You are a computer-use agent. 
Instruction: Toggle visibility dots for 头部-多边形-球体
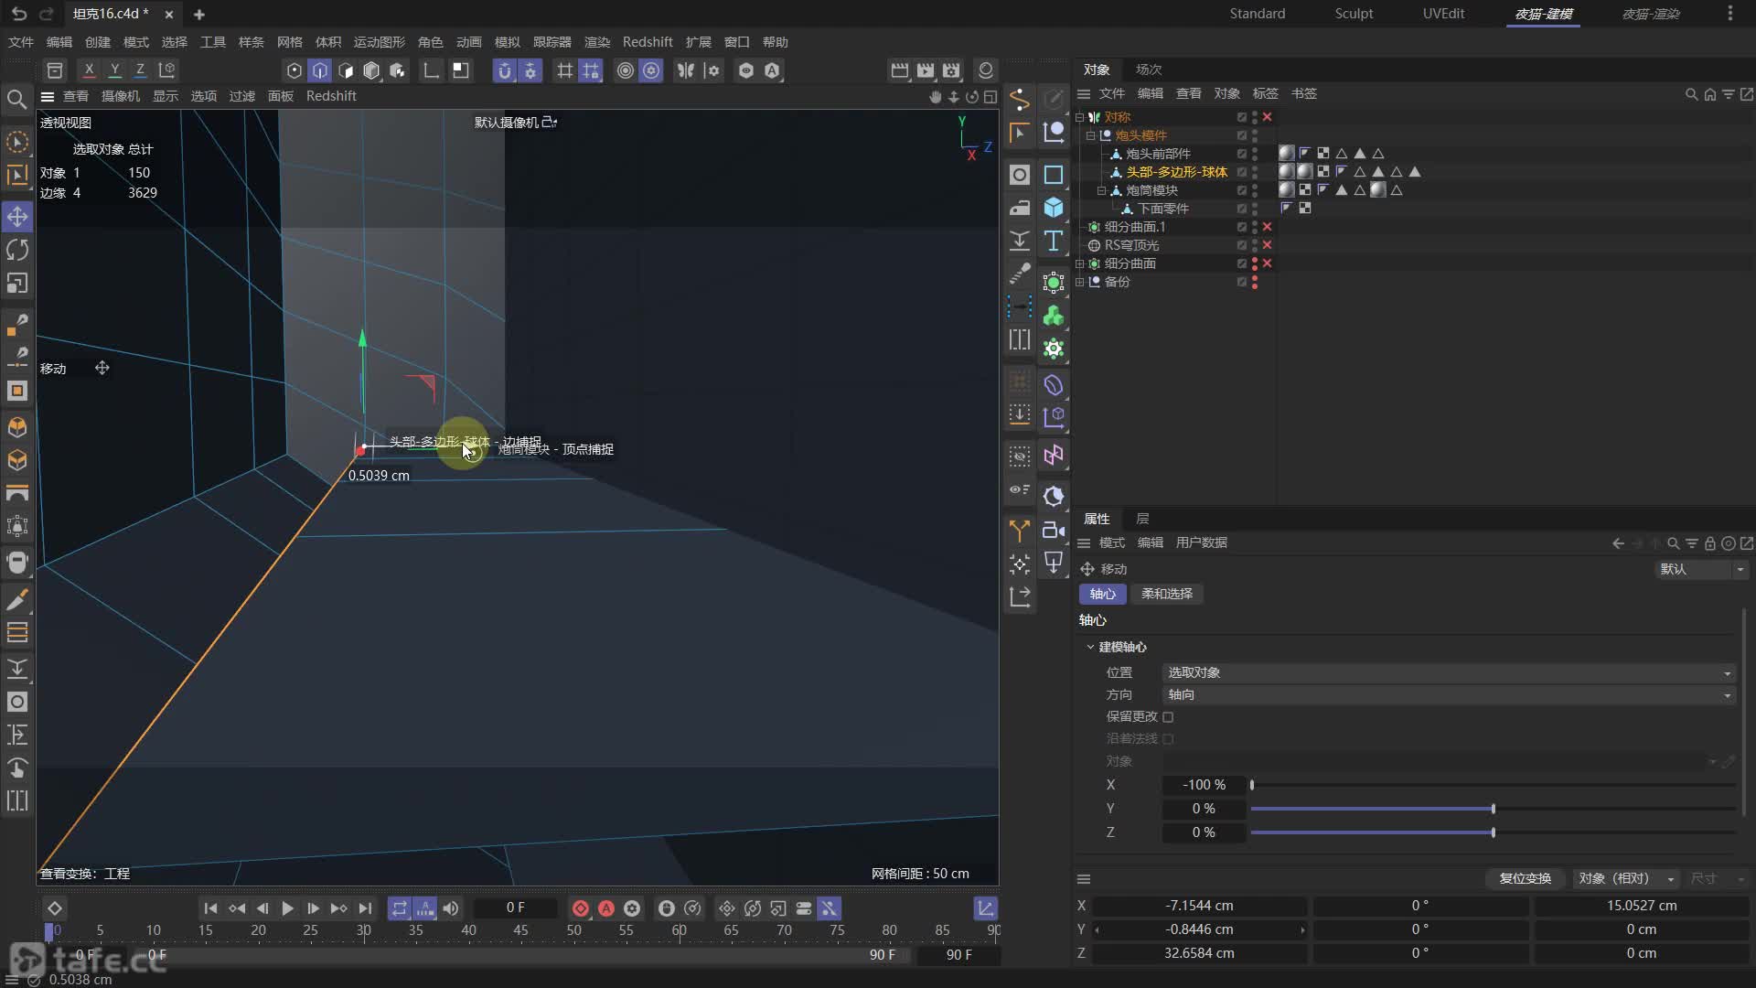(1254, 172)
